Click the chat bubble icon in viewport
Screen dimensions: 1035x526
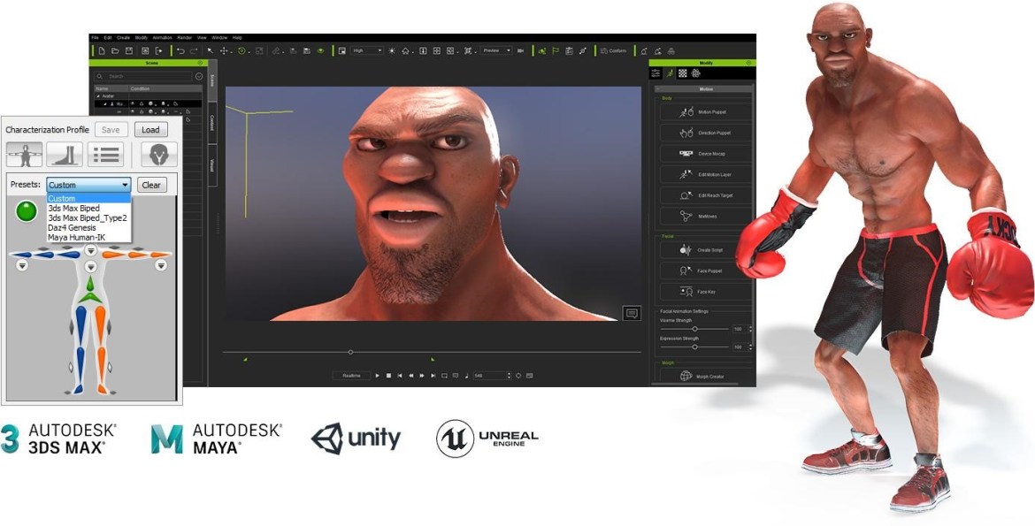point(631,313)
